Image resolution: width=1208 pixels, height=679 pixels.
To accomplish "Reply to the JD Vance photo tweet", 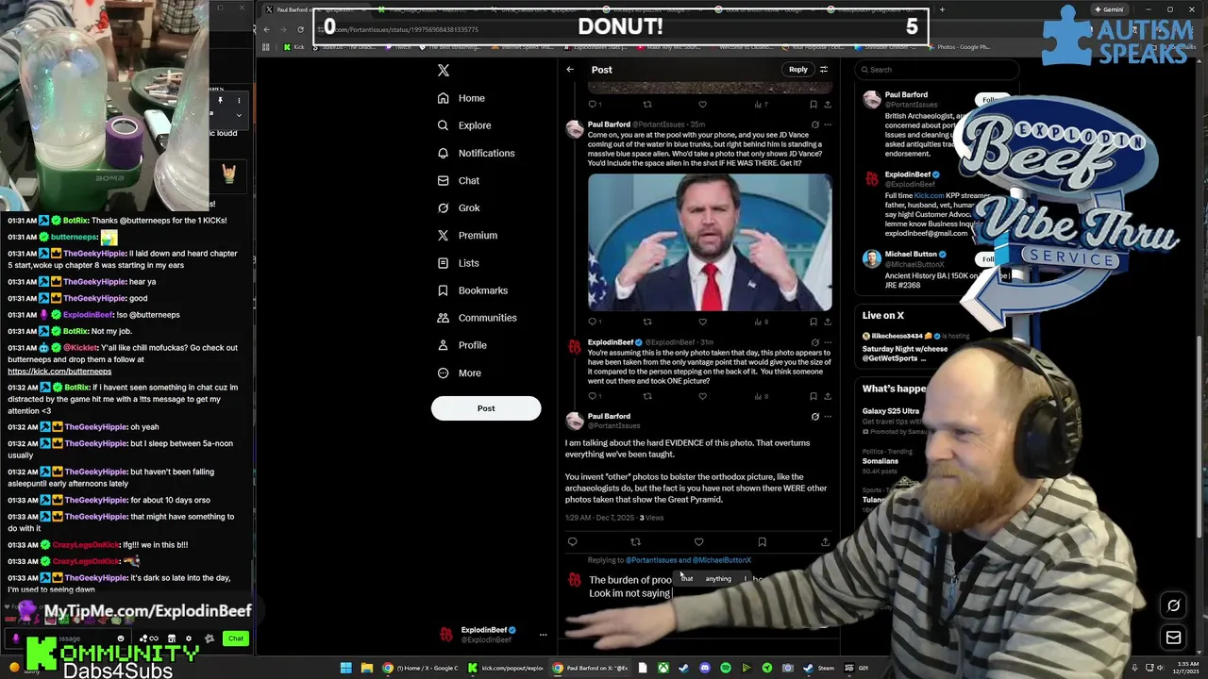I will point(593,322).
